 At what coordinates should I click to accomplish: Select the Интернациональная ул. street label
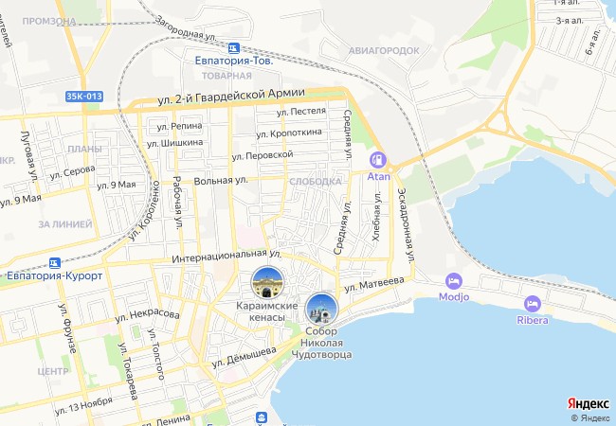pyautogui.click(x=226, y=257)
